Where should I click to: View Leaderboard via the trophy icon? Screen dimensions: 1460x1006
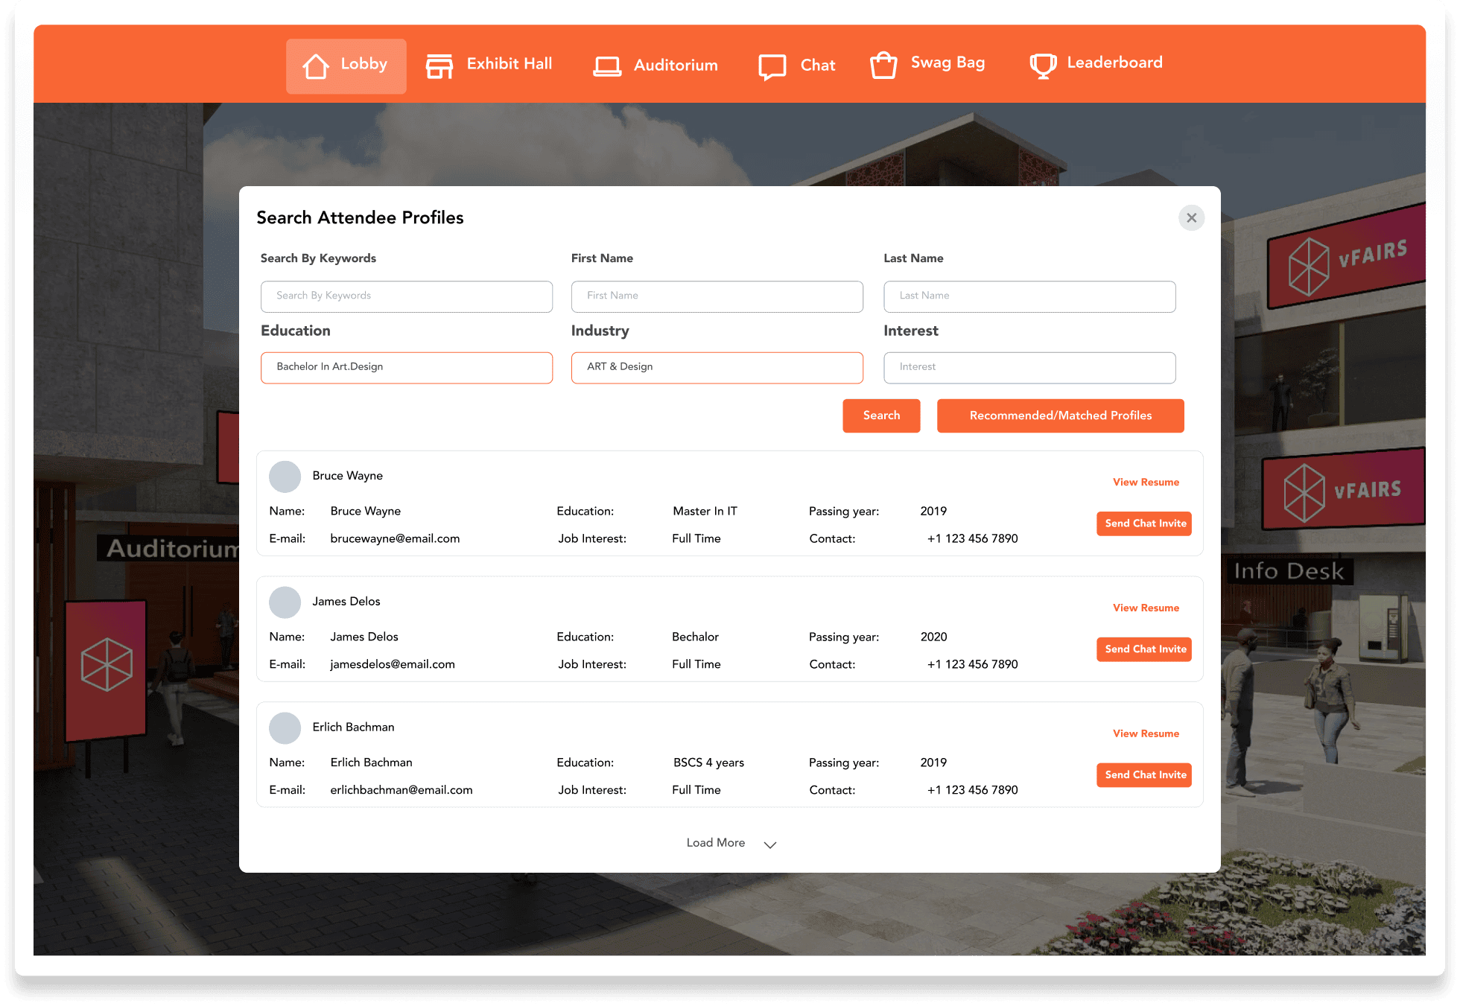pos(1042,65)
